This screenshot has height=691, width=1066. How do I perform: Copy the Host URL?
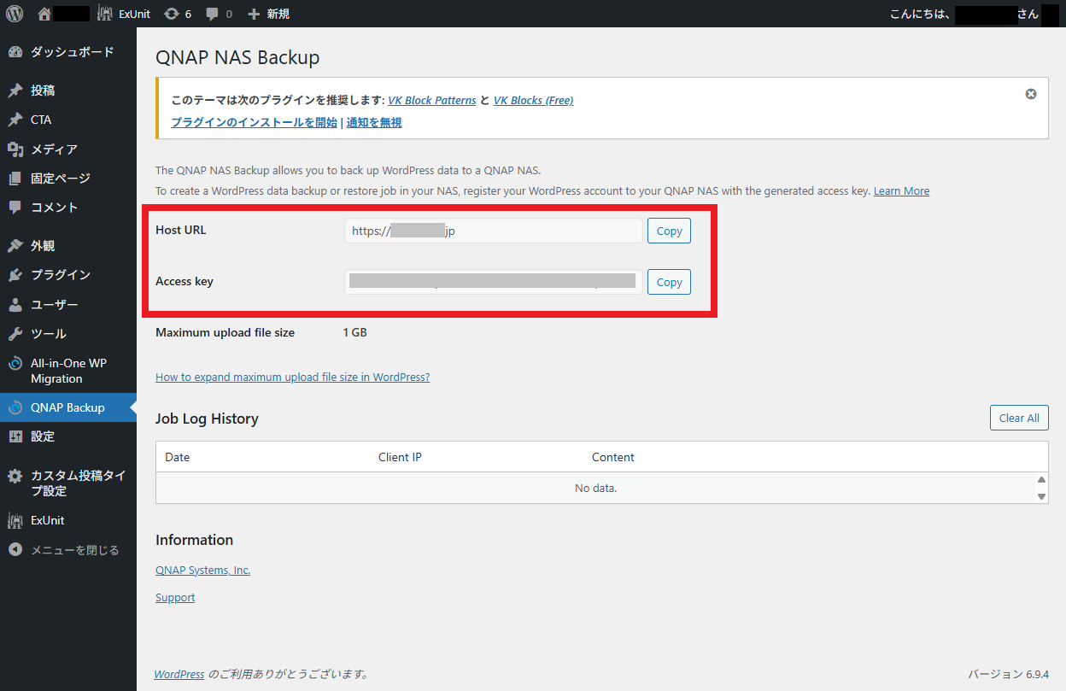[x=669, y=231]
